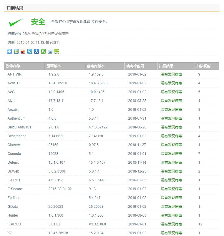
Task: Click the 病毒库版本 column header
Action: coord(105,66)
